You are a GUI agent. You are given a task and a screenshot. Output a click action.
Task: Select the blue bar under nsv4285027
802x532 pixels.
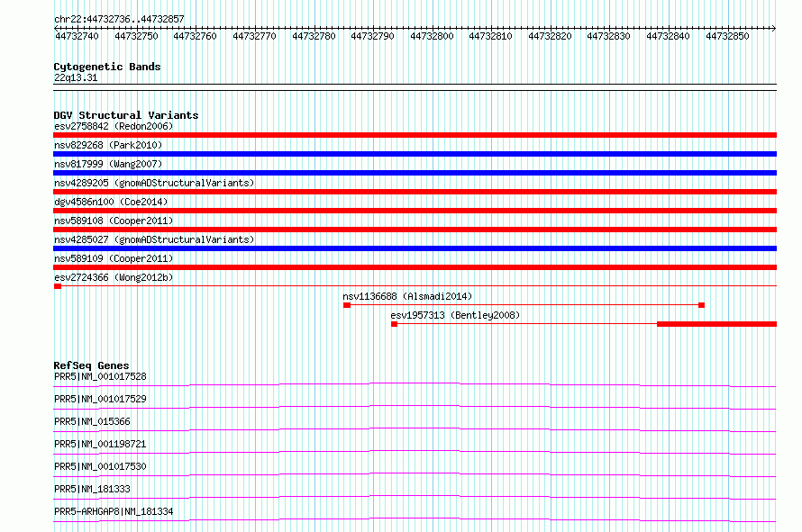pos(415,248)
